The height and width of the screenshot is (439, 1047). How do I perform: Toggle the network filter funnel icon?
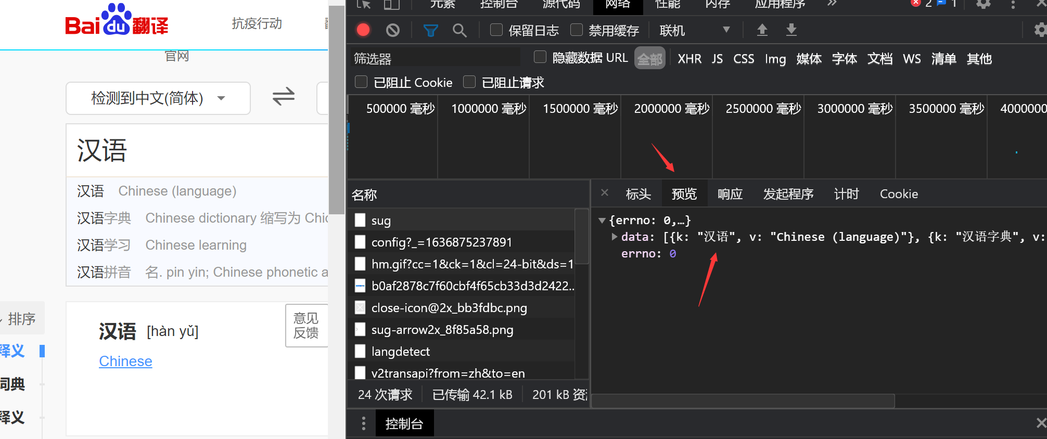click(430, 31)
